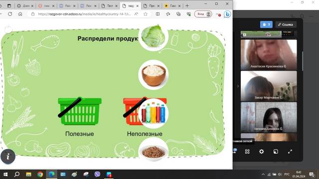Toggle picture-in-picture layout icon
The image size is (319, 179).
pyautogui.click(x=276, y=152)
